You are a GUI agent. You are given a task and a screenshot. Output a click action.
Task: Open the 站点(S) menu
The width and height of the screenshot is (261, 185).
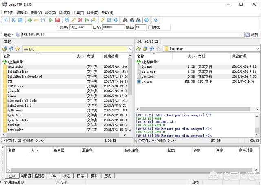64,13
